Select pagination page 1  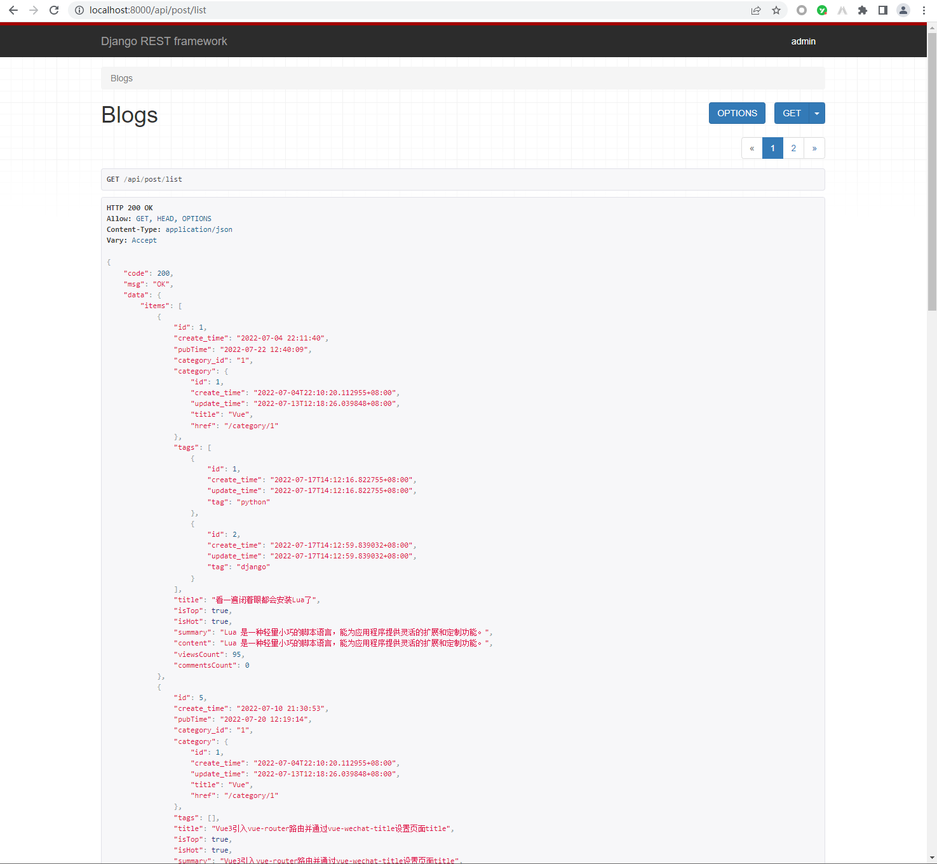coord(772,148)
